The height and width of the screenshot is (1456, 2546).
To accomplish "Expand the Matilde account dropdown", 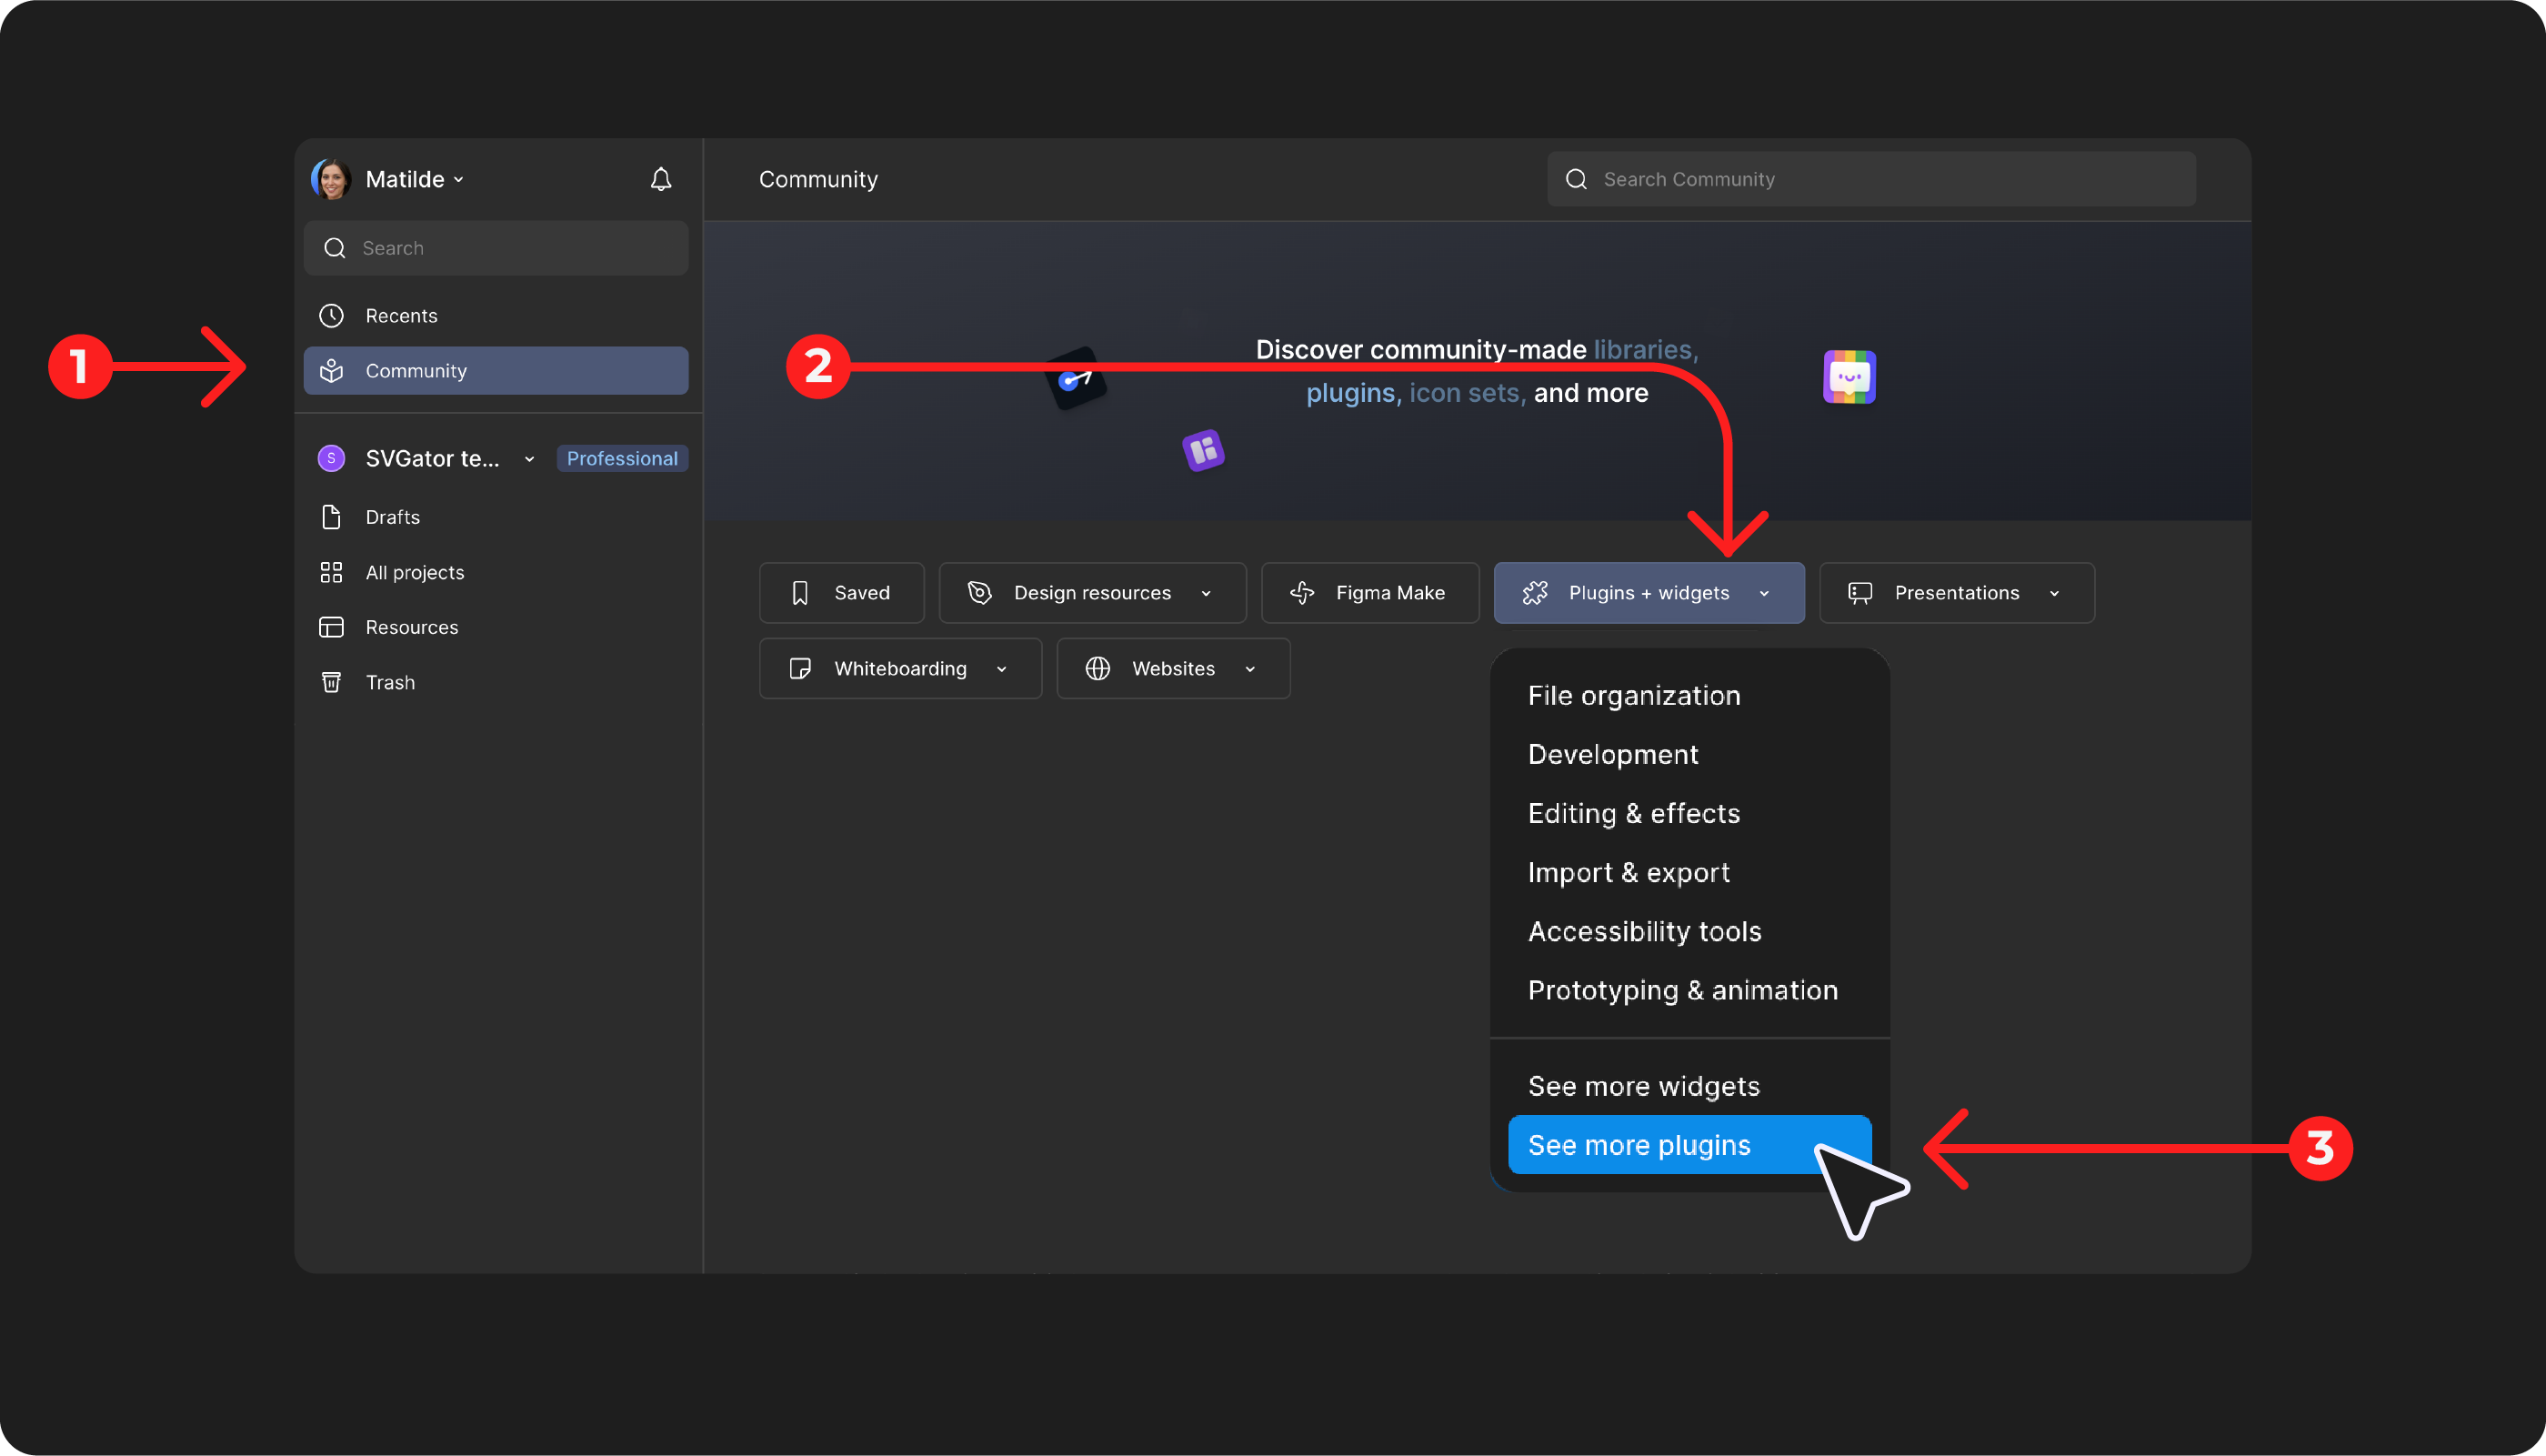I will pyautogui.click(x=457, y=180).
